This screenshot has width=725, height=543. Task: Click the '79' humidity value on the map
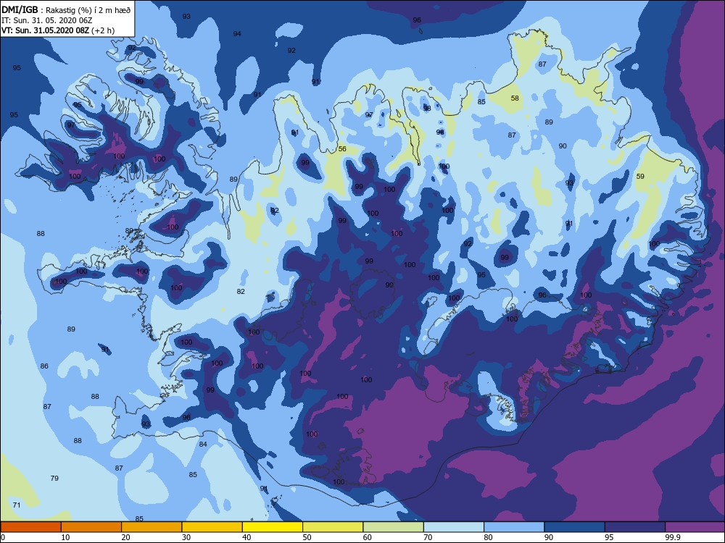pyautogui.click(x=54, y=479)
